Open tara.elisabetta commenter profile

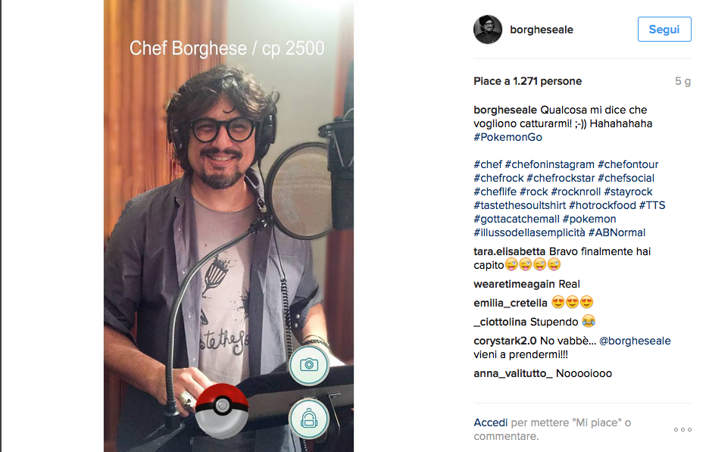coord(510,252)
